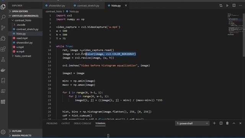Click 'import numpy as np' on line 2
245x138 pixels.
pyautogui.click(x=70, y=19)
